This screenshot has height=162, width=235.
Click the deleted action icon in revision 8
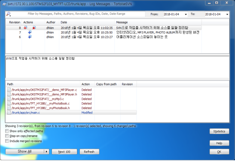34,28
